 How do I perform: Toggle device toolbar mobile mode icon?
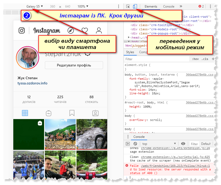pyautogui.click(x=135, y=6)
